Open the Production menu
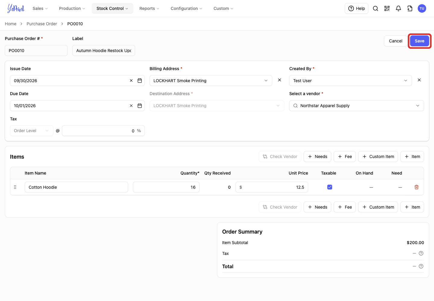434x301 pixels. pos(72,8)
